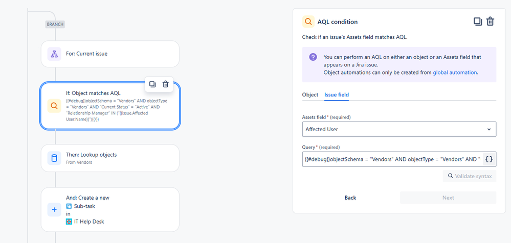The image size is (511, 243).
Task: Switch to the Object tab
Action: tap(310, 94)
